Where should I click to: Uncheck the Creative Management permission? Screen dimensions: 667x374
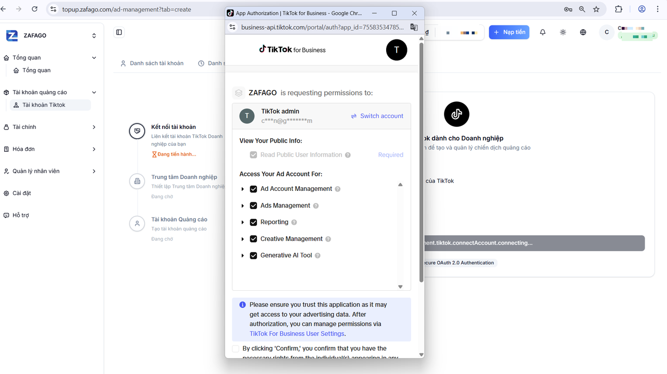click(x=254, y=239)
